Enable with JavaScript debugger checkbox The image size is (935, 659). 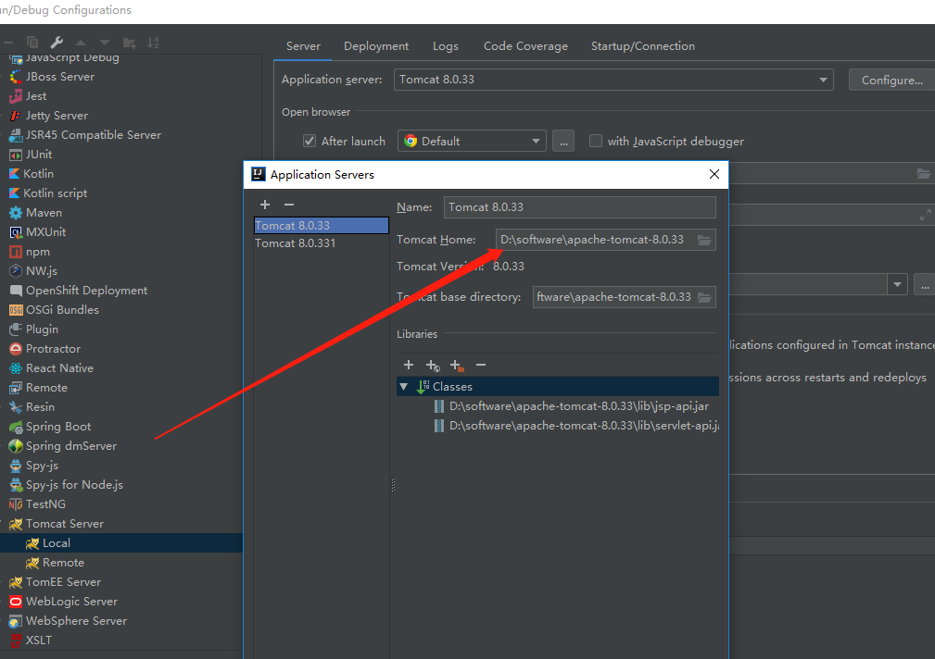(596, 142)
